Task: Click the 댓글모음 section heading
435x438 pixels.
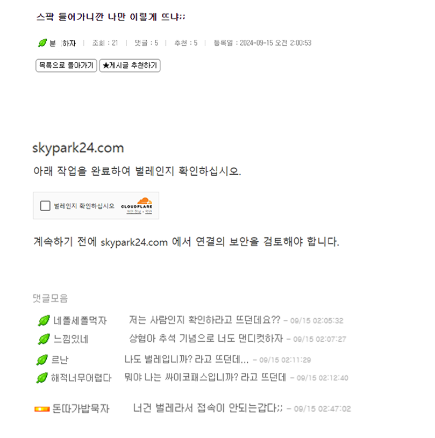Action: click(x=51, y=298)
